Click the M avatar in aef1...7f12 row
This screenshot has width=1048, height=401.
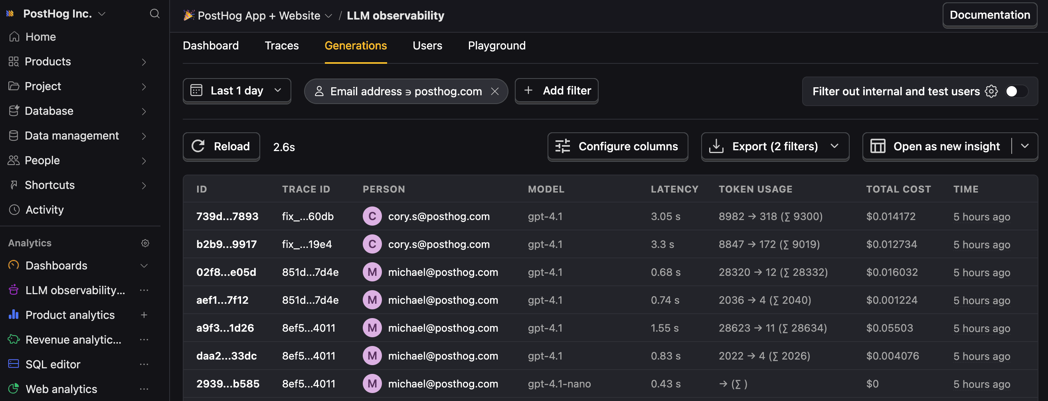(x=372, y=300)
